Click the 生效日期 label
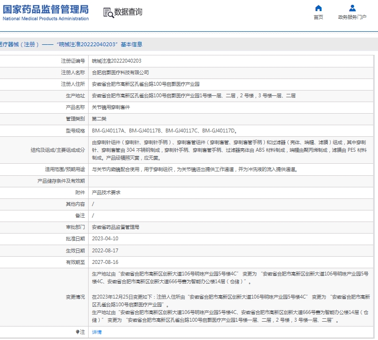The image size is (378, 340). pyautogui.click(x=75, y=251)
